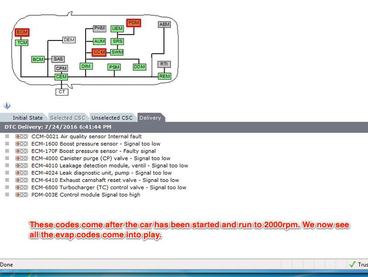368x277 pixels.
Task: Select the green CEM module node
Action: 61,77
